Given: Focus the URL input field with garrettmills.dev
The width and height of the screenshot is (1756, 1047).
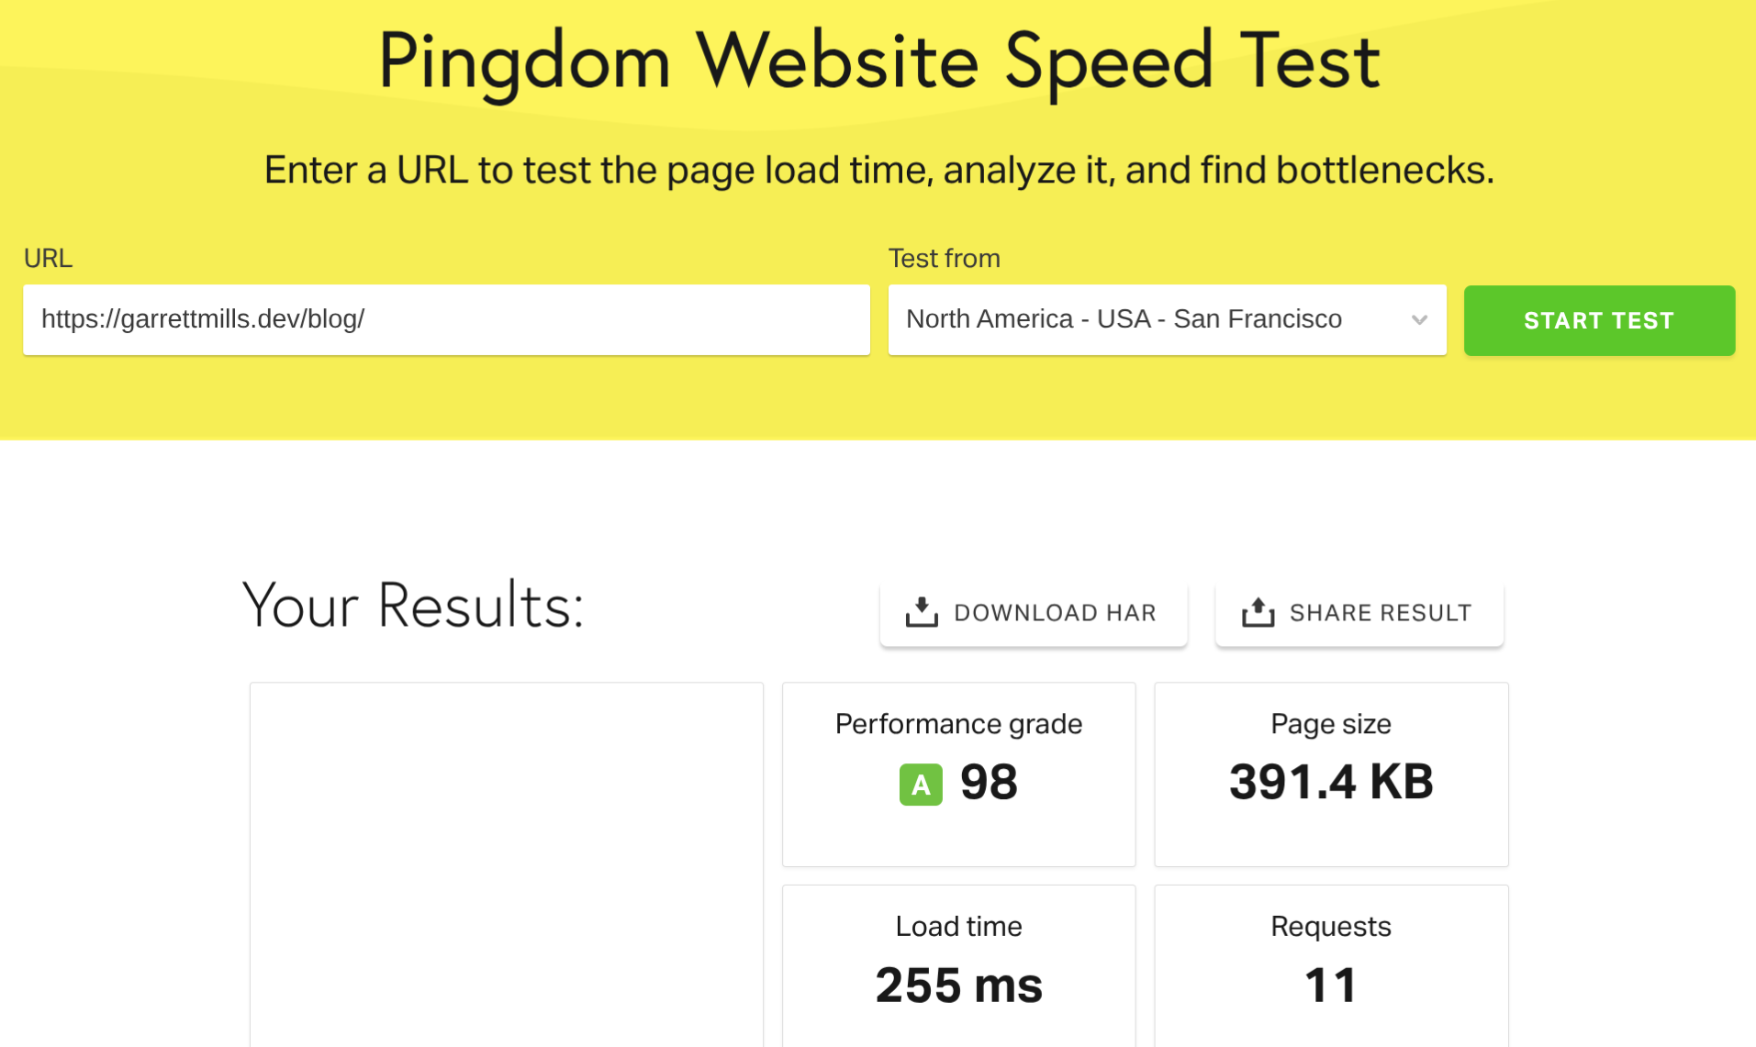Looking at the screenshot, I should point(446,319).
